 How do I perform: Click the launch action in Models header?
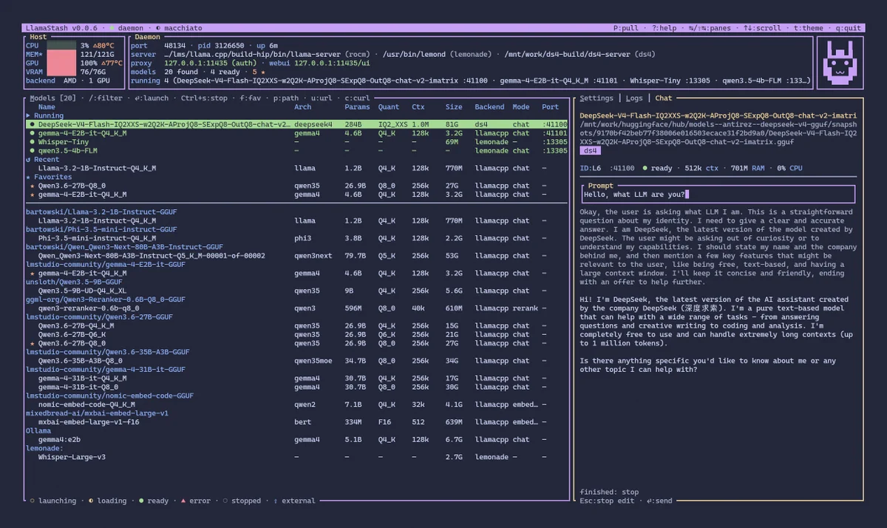[x=152, y=98]
